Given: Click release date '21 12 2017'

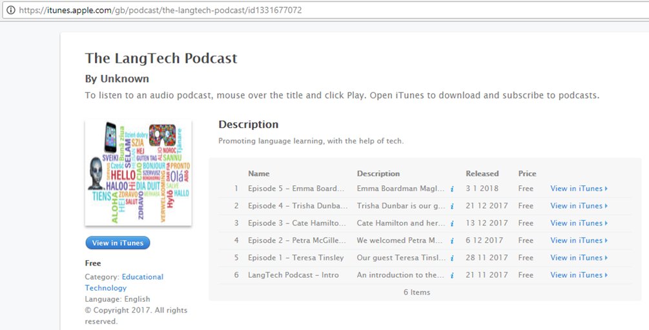Looking at the screenshot, I should coord(487,206).
